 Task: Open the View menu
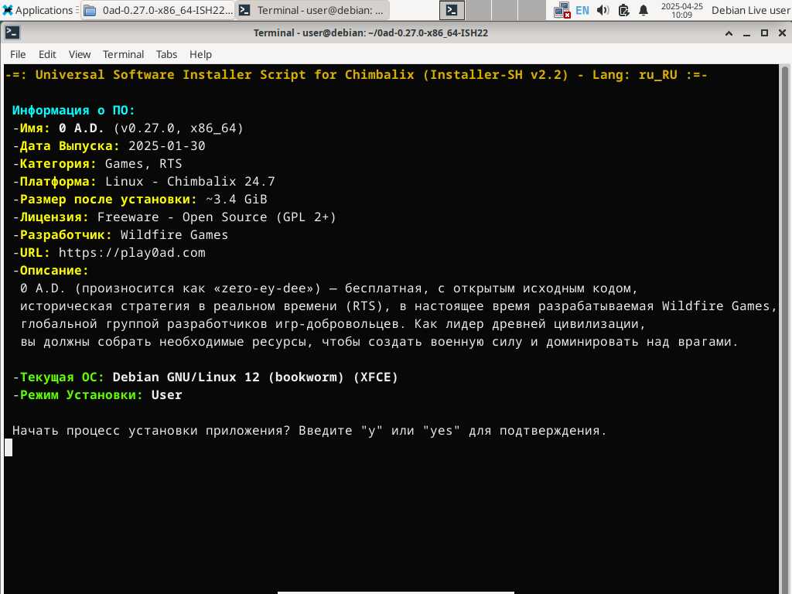80,54
